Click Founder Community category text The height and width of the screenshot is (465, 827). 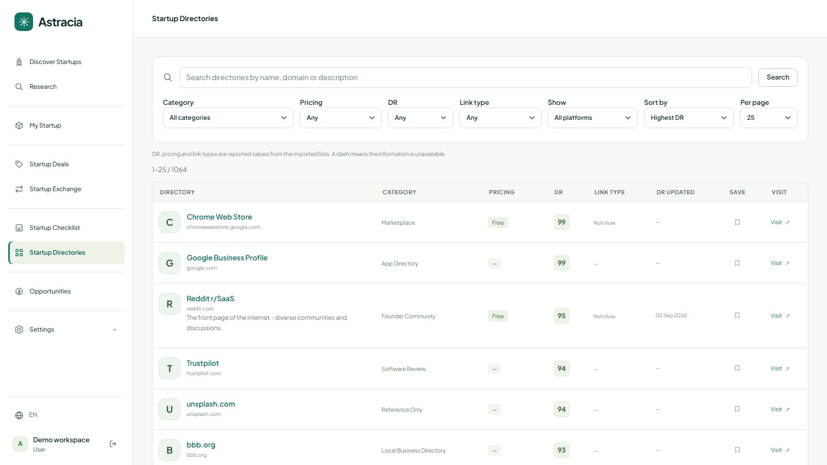[408, 316]
